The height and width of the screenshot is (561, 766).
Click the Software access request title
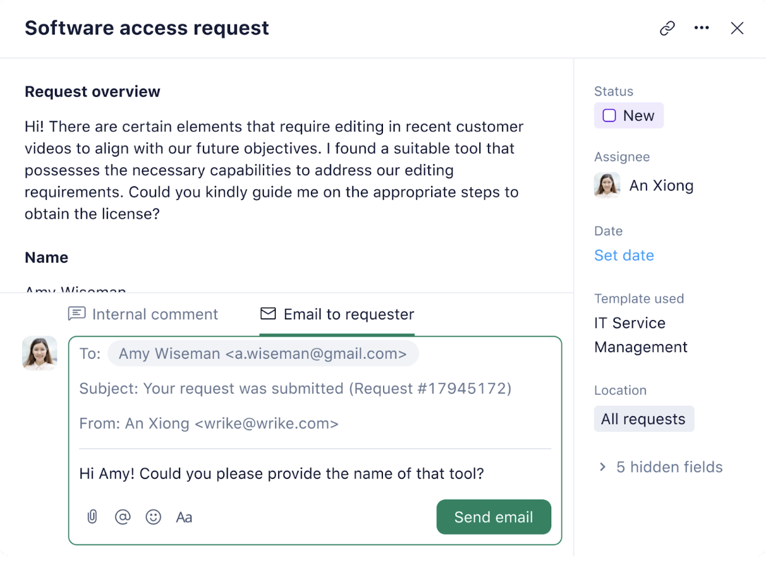pos(147,28)
